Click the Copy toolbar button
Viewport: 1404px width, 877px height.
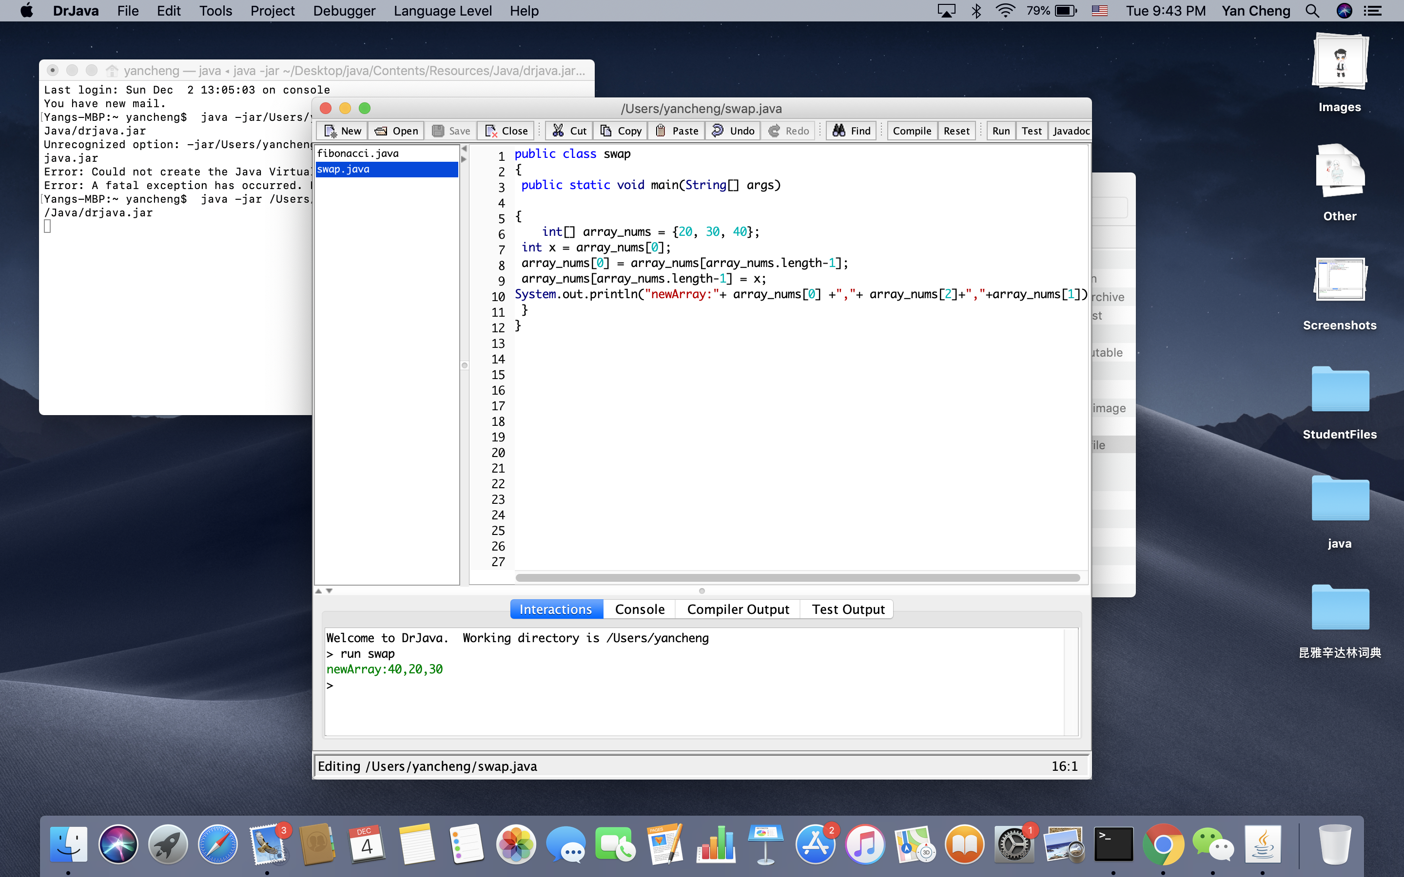coord(620,131)
